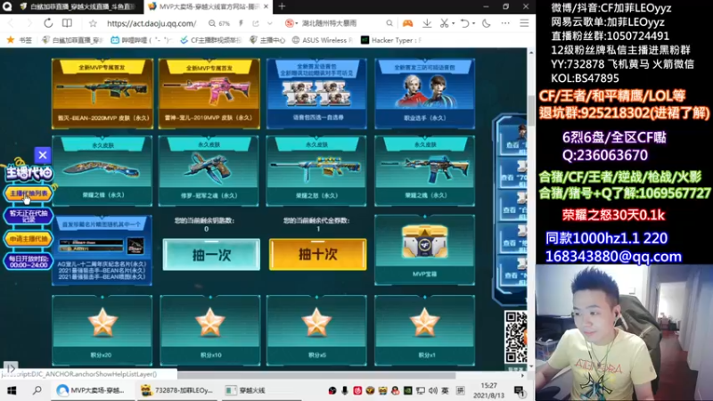Click the 抽一次 single draw button

(x=211, y=255)
